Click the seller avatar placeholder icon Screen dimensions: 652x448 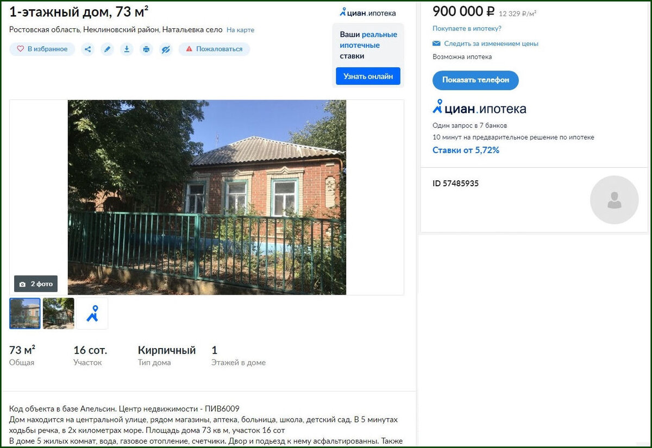click(615, 200)
